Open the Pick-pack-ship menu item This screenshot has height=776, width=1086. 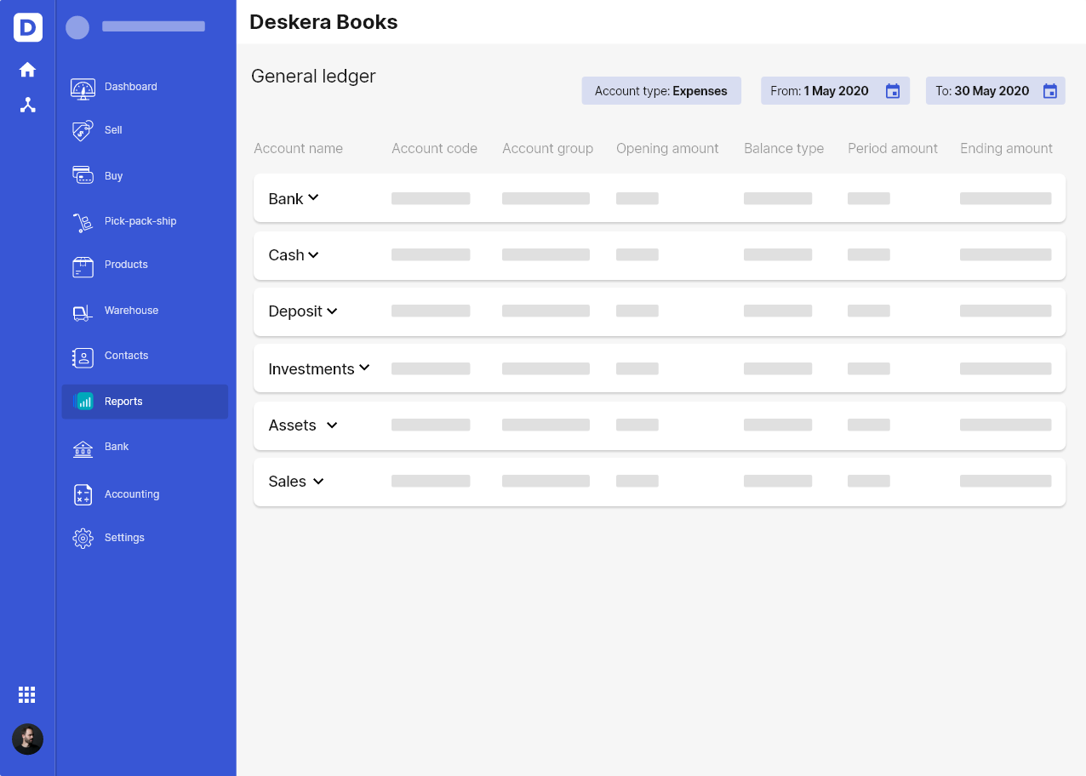coord(140,221)
